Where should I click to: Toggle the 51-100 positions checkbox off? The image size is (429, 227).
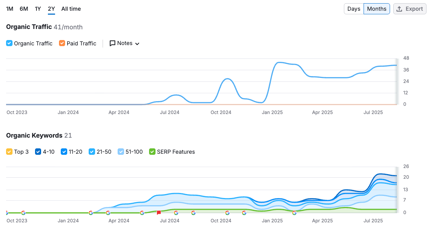point(121,152)
